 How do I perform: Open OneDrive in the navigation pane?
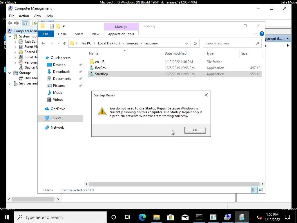58,109
